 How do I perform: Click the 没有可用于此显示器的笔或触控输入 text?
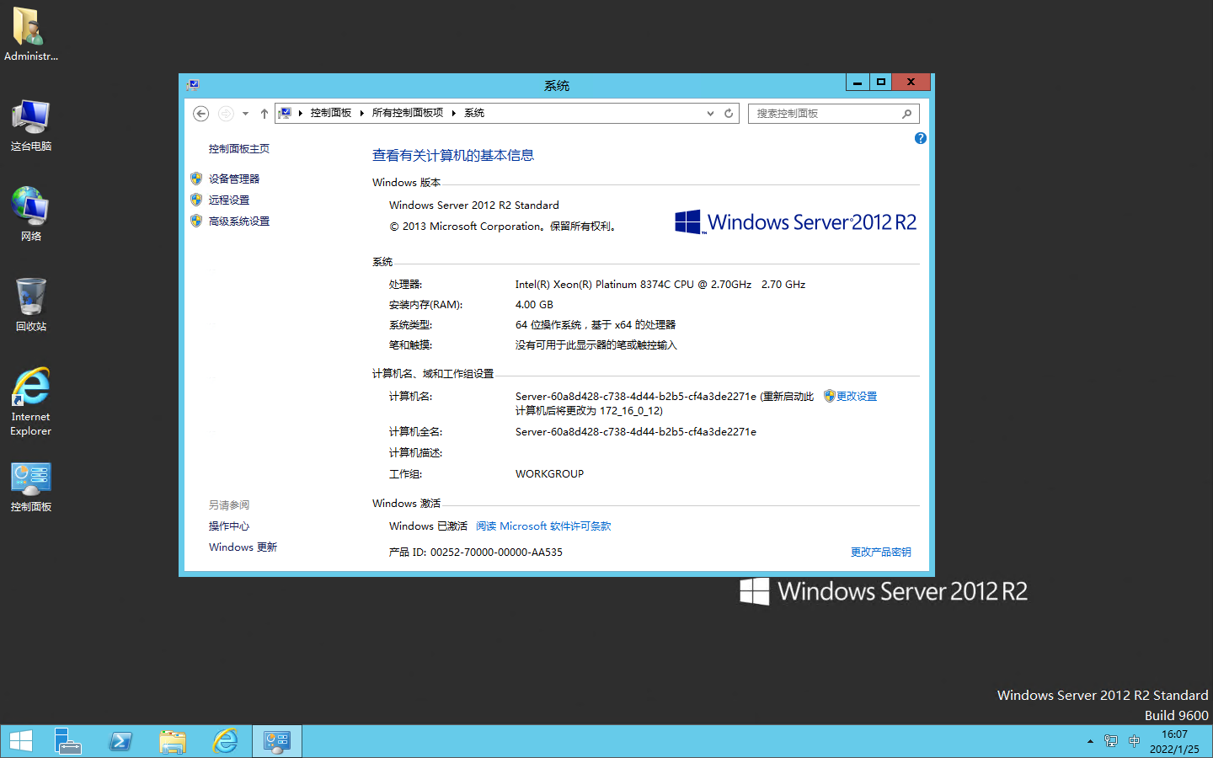tap(596, 345)
